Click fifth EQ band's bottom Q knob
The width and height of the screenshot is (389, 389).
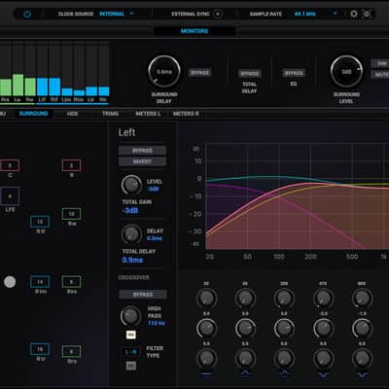click(362, 358)
